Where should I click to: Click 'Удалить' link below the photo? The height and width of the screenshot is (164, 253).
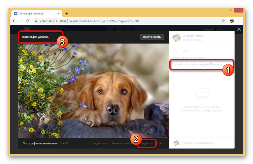[x=147, y=143]
